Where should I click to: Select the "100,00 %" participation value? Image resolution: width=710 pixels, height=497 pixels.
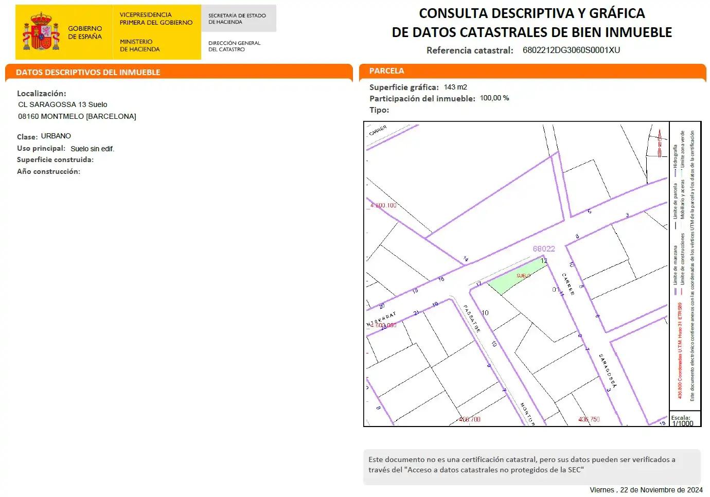point(494,98)
